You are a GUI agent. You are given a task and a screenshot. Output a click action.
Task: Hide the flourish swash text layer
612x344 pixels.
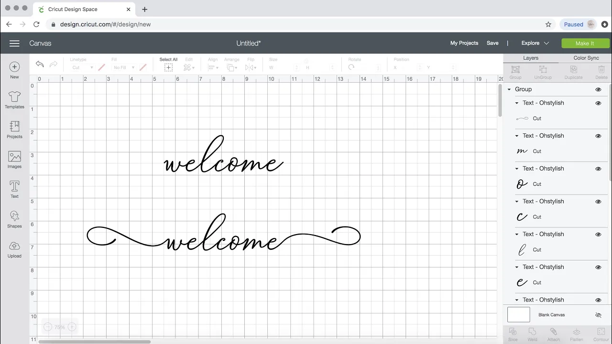point(598,103)
